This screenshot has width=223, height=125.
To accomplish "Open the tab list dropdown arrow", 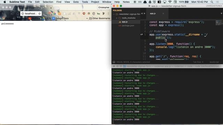I will (221, 14).
